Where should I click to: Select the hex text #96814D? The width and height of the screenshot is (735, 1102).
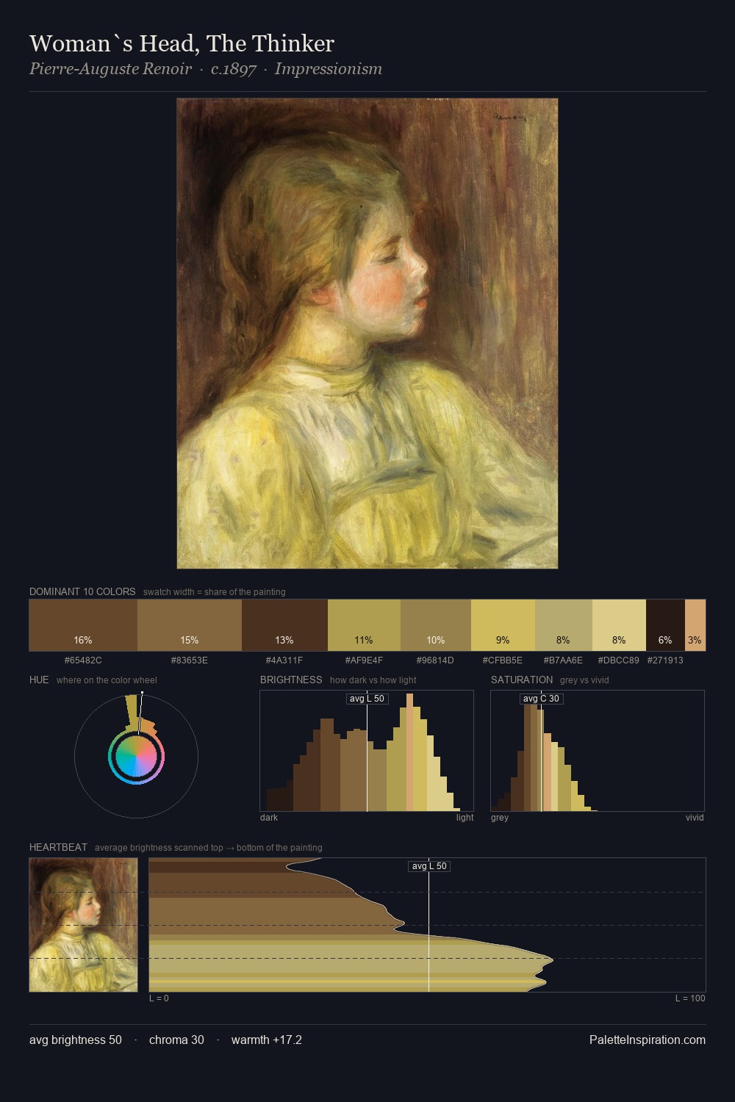point(436,660)
